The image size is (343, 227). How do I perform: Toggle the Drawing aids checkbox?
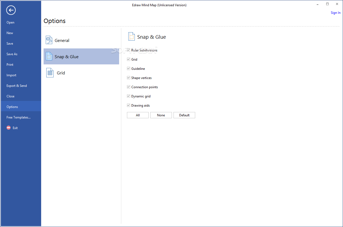129,105
